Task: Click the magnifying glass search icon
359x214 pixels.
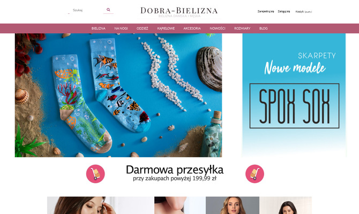Action: [x=108, y=10]
